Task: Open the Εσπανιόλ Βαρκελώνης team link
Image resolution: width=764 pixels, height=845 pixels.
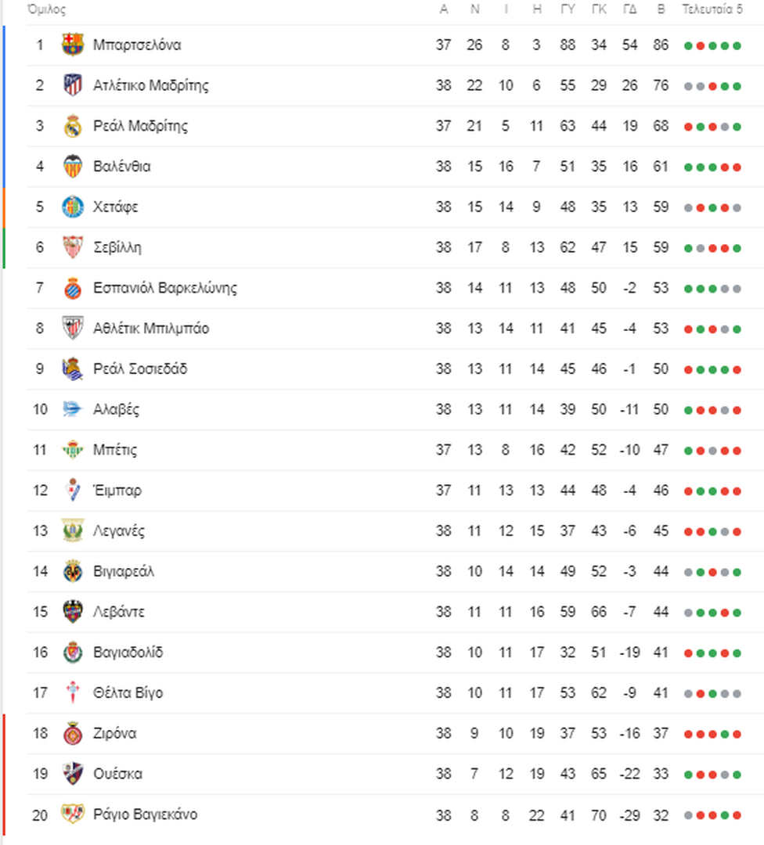Action: [165, 288]
